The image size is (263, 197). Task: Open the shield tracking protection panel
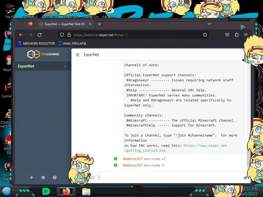[x=62, y=35]
